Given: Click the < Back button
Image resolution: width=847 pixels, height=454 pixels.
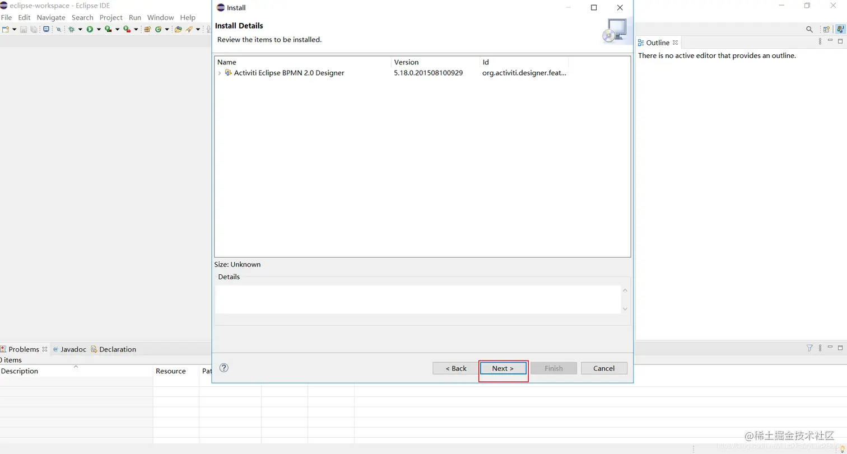Looking at the screenshot, I should coord(456,368).
